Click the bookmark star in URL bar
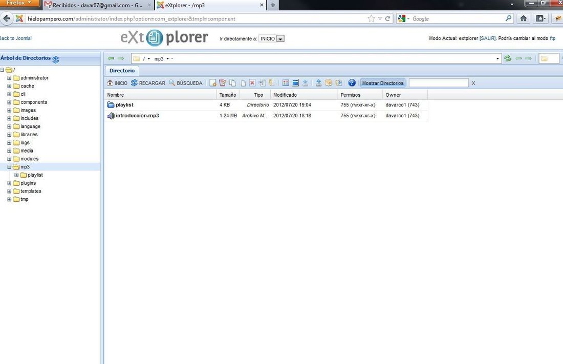The image size is (563, 364). point(371,18)
